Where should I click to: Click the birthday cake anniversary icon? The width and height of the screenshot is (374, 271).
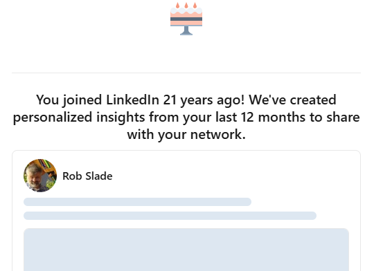[x=186, y=19]
